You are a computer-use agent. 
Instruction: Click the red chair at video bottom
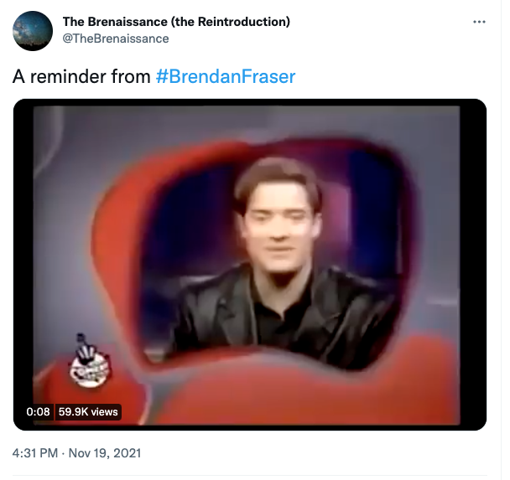293,390
